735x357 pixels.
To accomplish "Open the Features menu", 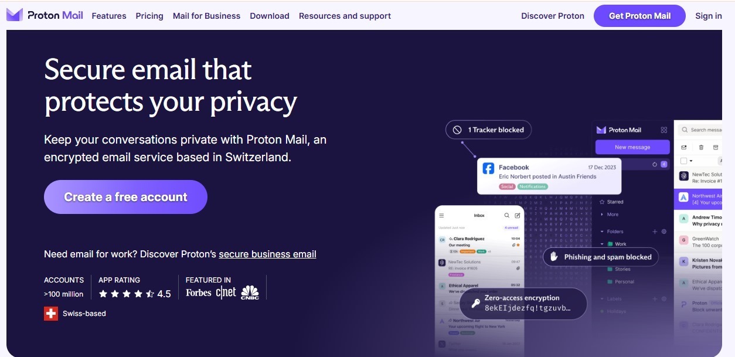I will (109, 16).
